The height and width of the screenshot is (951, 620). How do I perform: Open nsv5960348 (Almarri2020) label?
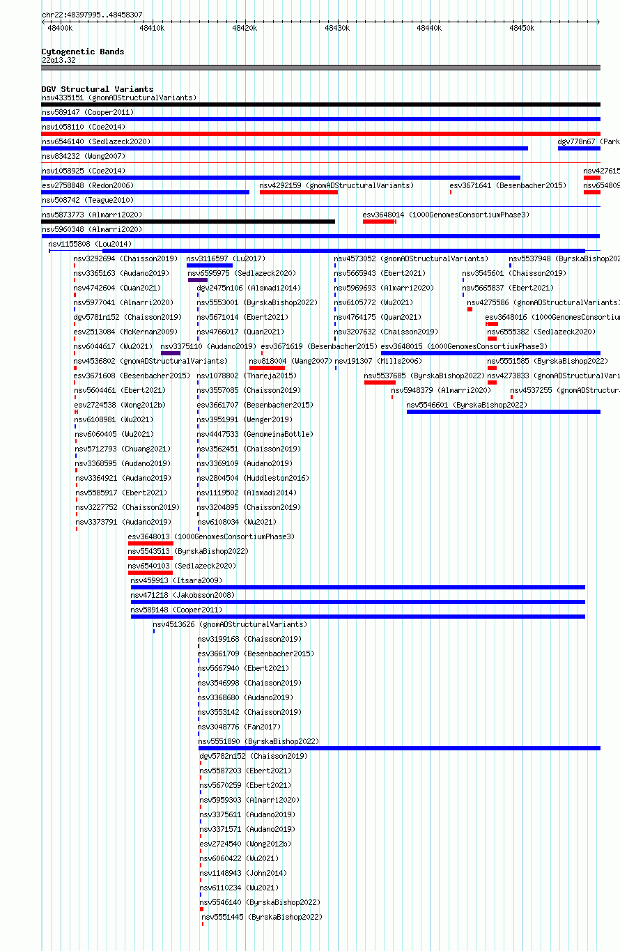[x=92, y=229]
